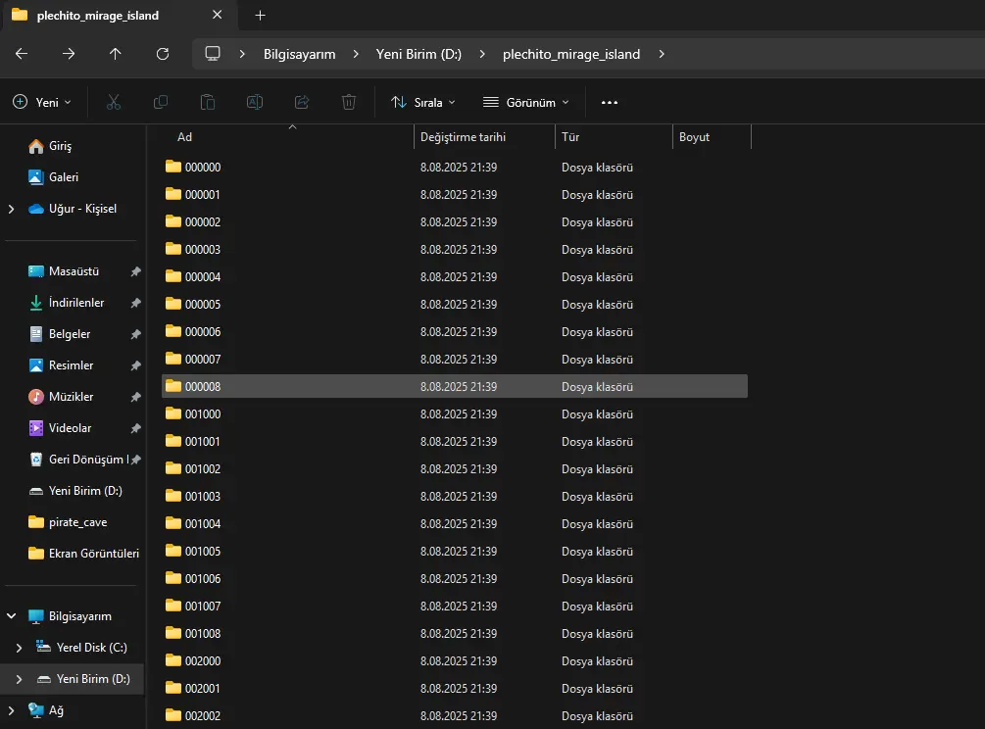Expand the Yeni Birim (D:) tree node

pos(19,679)
